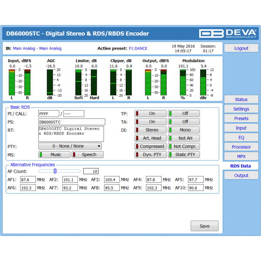
Task: Enable Art. Head option
Action: coord(151,138)
